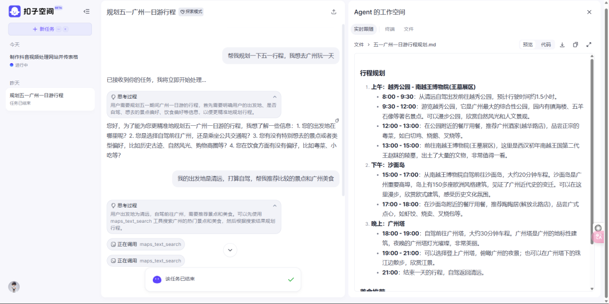609x304 pixels.
Task: Jump to bottom with the down arrow button
Action: pos(230,250)
